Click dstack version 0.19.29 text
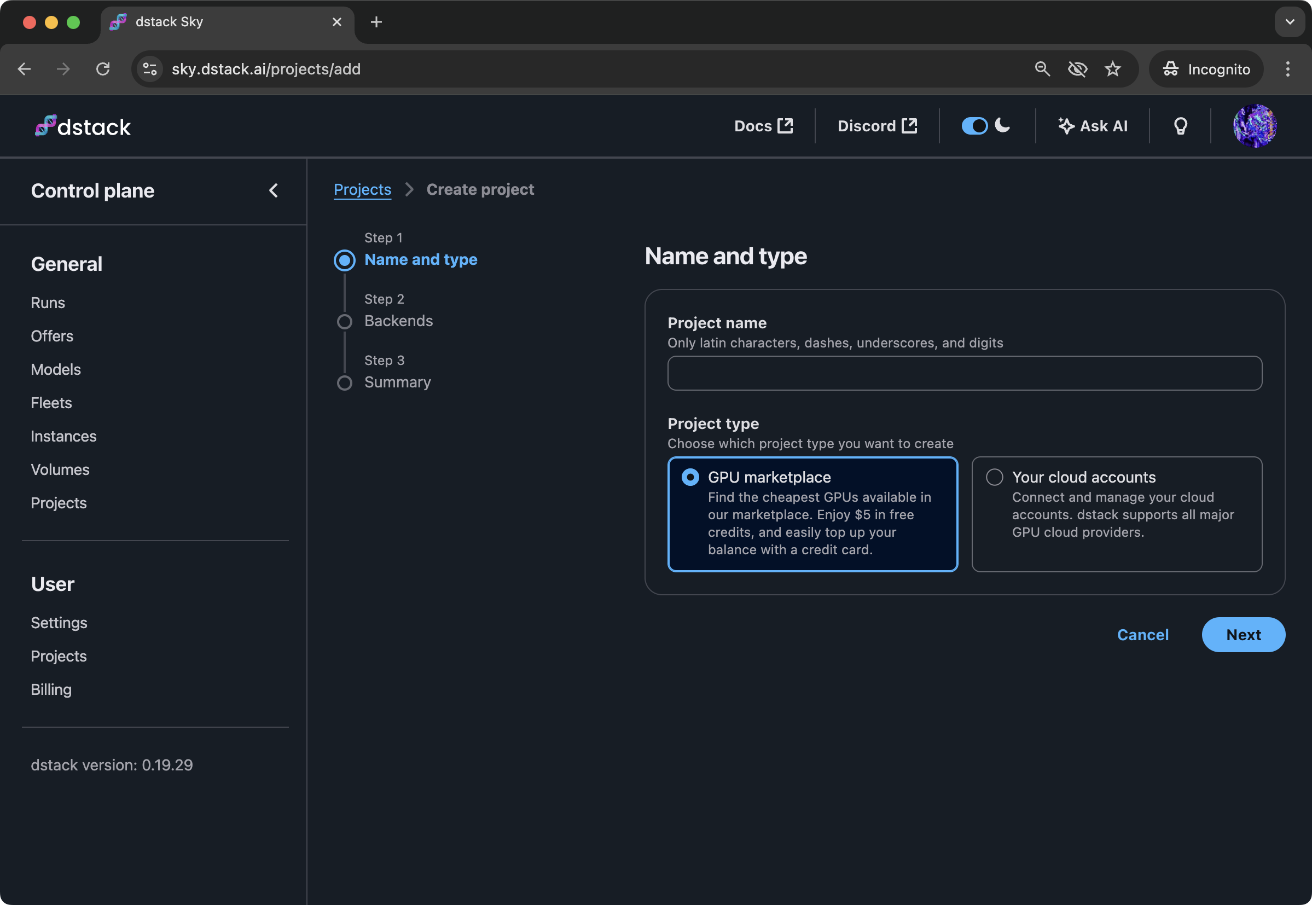The width and height of the screenshot is (1312, 905). click(x=112, y=765)
